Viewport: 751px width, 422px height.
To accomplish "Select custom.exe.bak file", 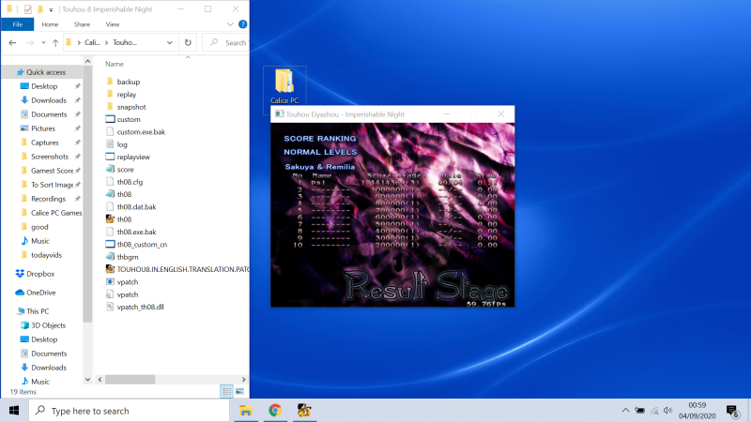I will pyautogui.click(x=140, y=131).
